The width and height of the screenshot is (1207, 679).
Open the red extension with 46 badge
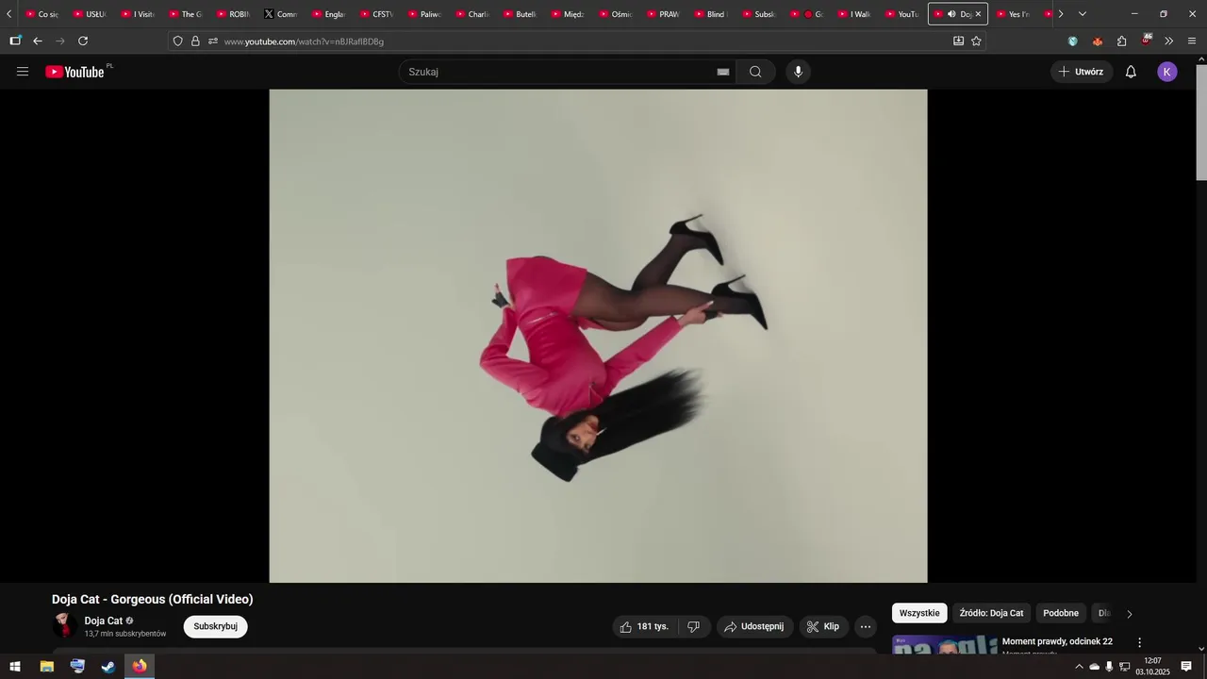pyautogui.click(x=1146, y=41)
